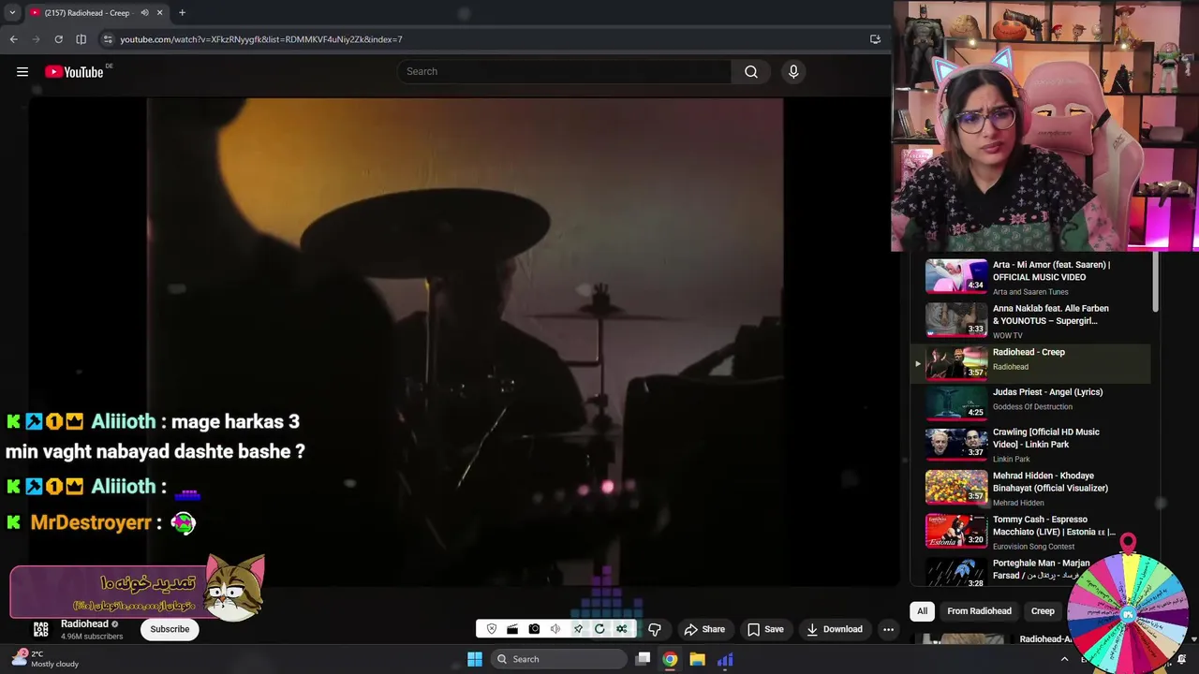Select the From Radiohead filter chip
1199x674 pixels.
click(979, 611)
